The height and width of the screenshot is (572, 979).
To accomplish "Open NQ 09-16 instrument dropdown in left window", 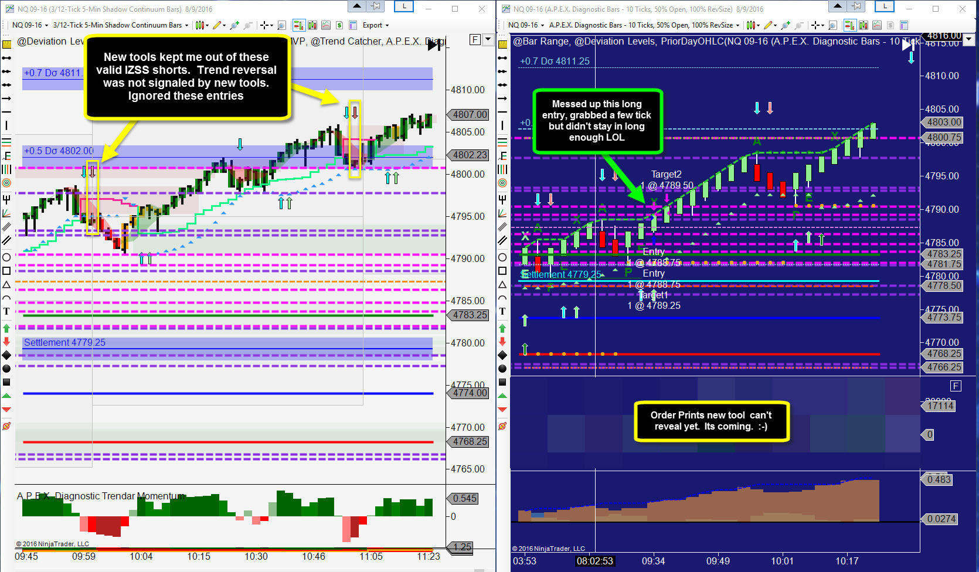I will point(29,25).
